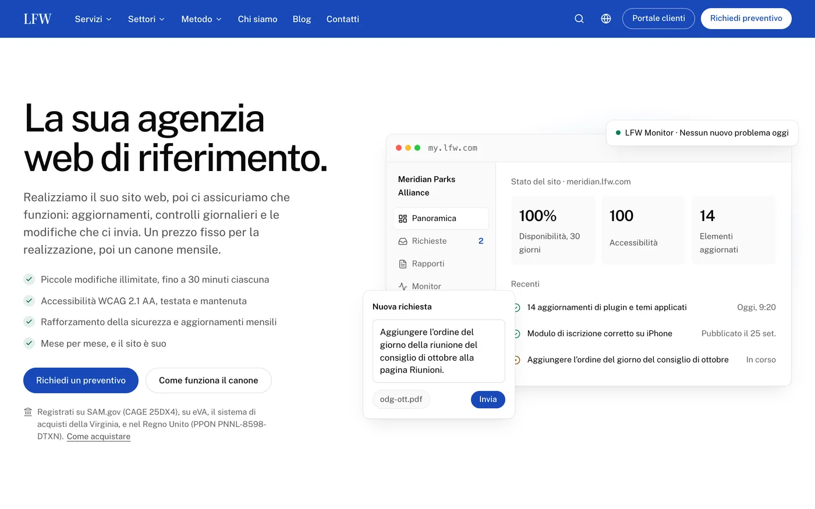815x509 pixels.
Task: Click the my.lfw.com address text
Action: pos(452,148)
